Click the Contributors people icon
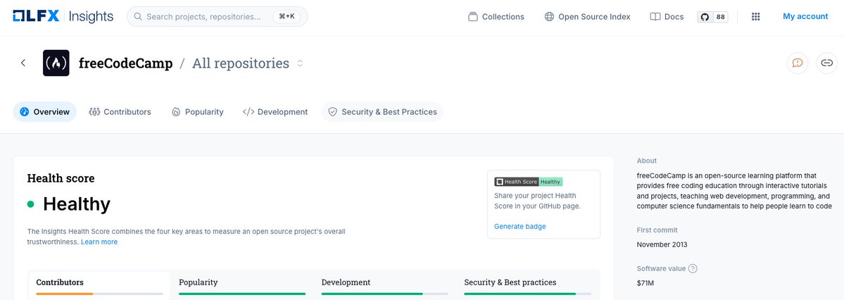 pyautogui.click(x=95, y=112)
